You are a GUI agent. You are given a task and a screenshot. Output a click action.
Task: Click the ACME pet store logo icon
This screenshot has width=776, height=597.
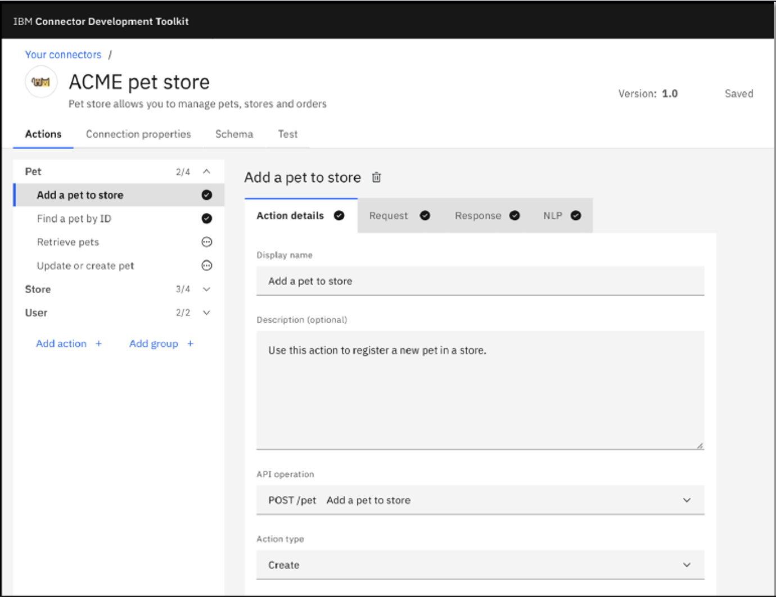coord(41,82)
